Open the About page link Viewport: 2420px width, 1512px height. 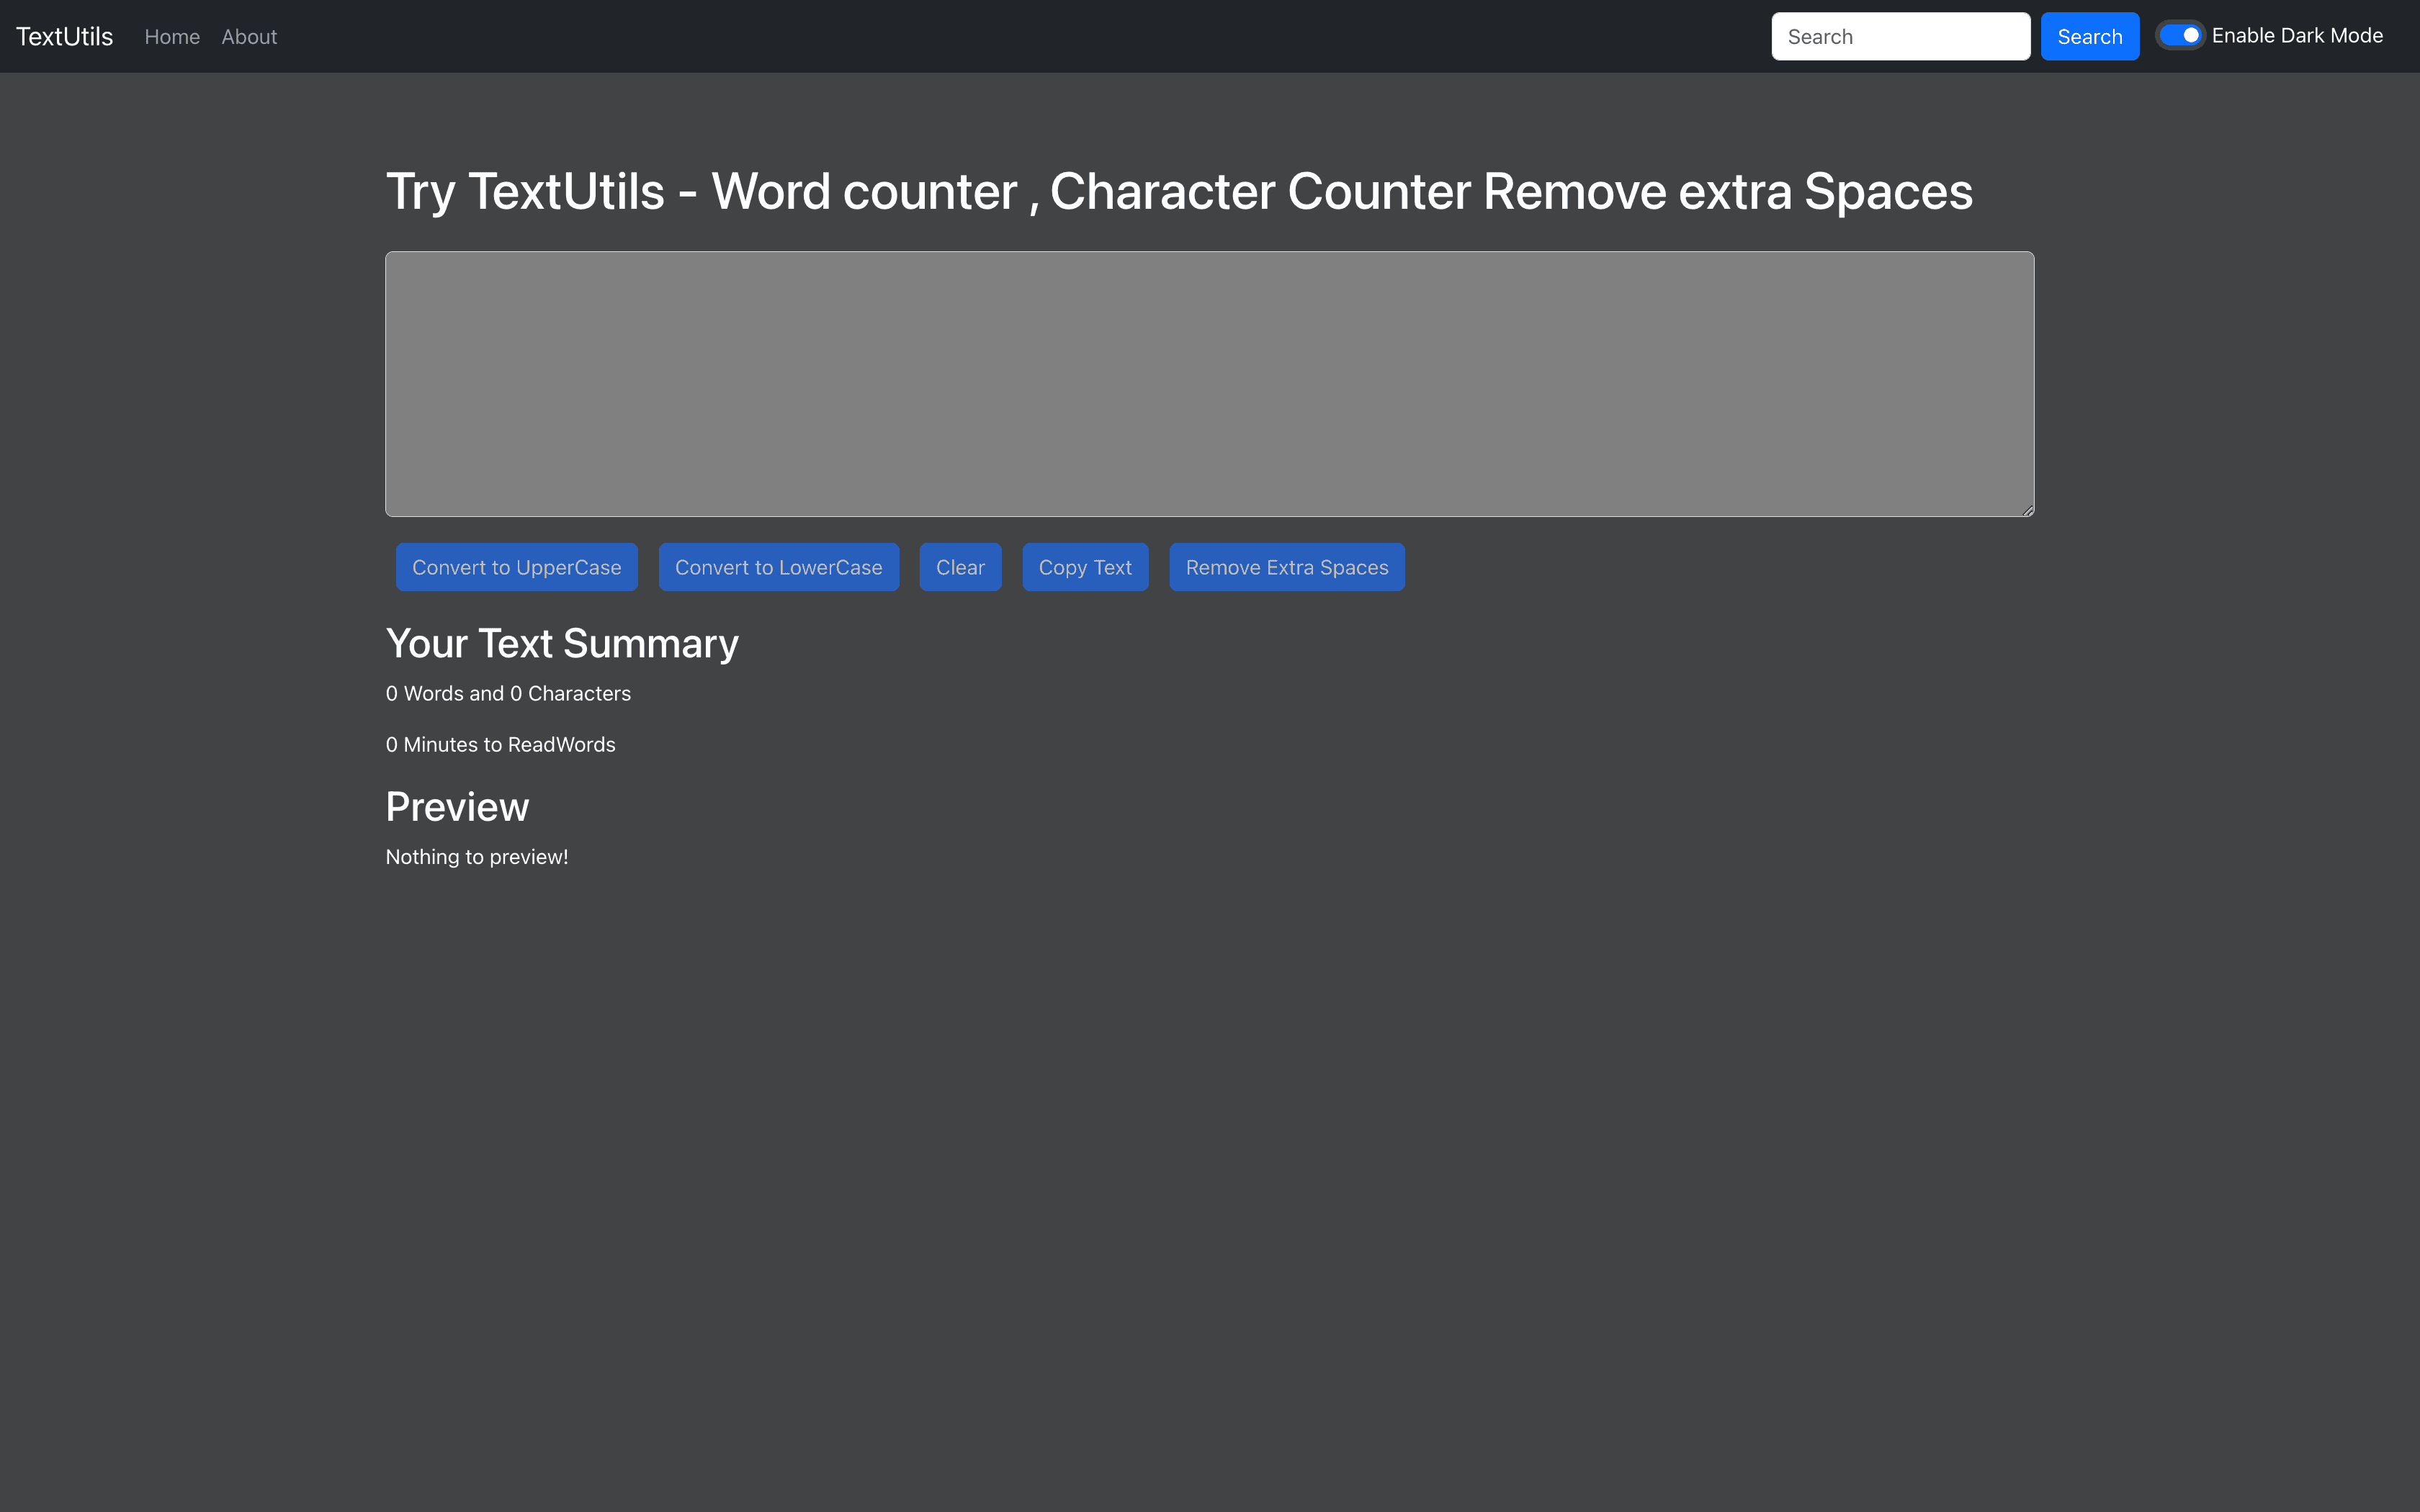click(x=249, y=37)
